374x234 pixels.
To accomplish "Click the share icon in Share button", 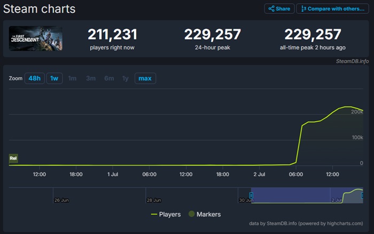I will [271, 9].
